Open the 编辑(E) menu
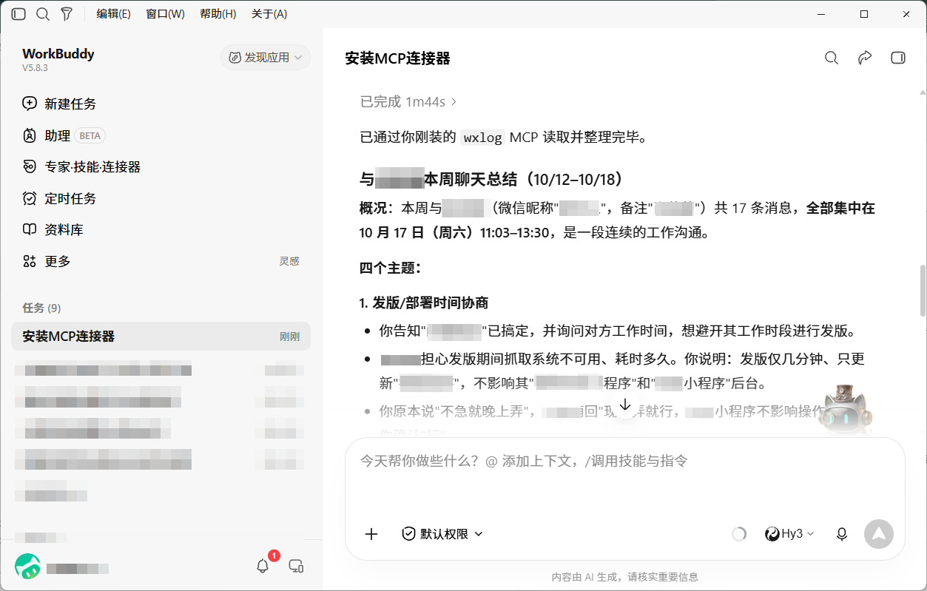This screenshot has height=591, width=927. pyautogui.click(x=113, y=14)
